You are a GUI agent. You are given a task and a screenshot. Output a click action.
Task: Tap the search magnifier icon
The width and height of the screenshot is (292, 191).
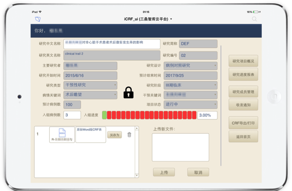(x=254, y=19)
